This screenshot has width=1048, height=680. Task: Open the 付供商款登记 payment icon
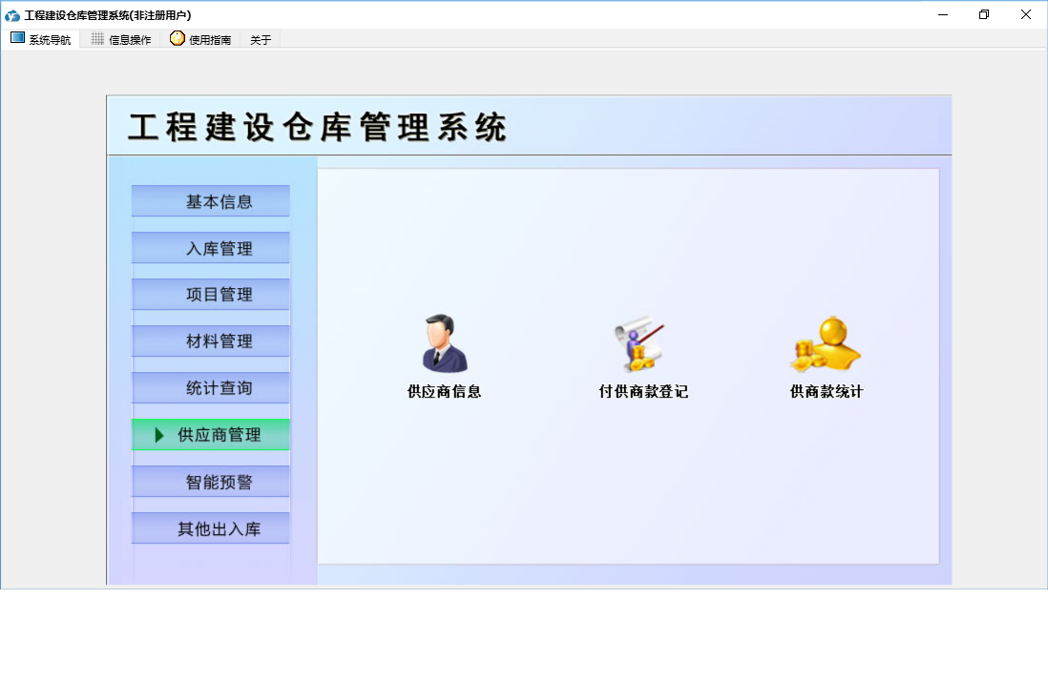click(x=640, y=343)
